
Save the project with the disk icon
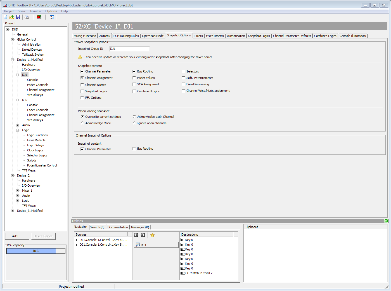tap(18, 17)
